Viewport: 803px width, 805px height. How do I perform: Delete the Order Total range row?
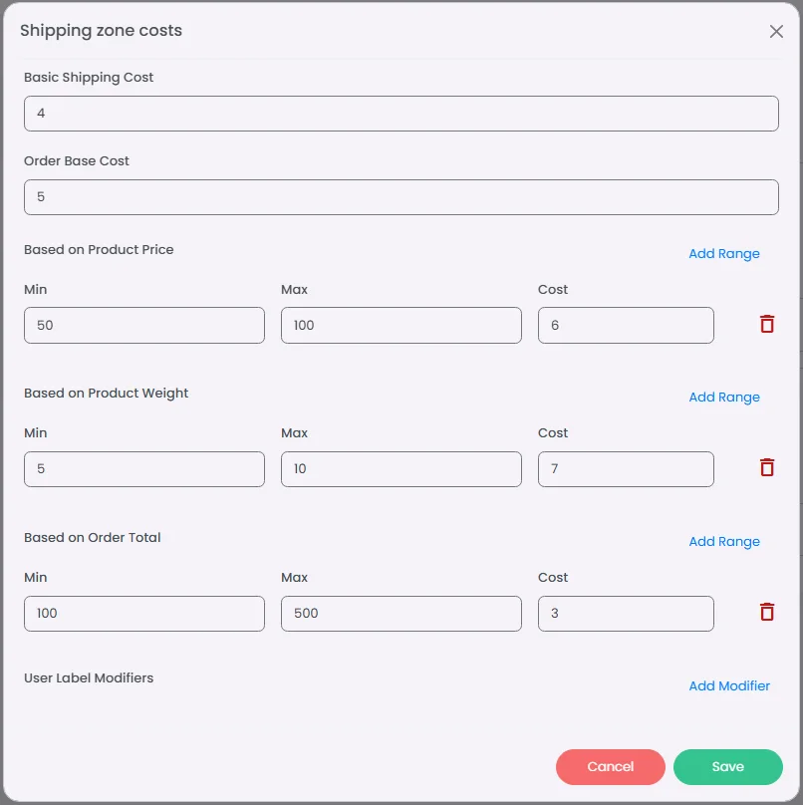click(766, 612)
